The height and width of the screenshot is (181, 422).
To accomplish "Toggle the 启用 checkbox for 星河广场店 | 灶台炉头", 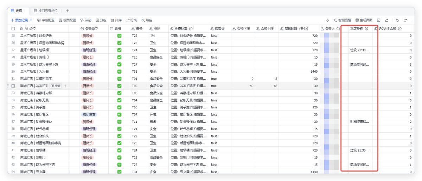I will click(119, 36).
